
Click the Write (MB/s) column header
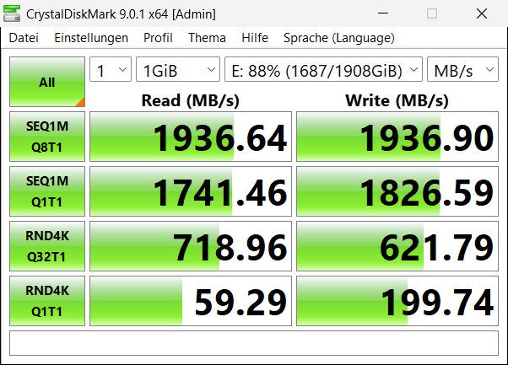click(x=397, y=100)
